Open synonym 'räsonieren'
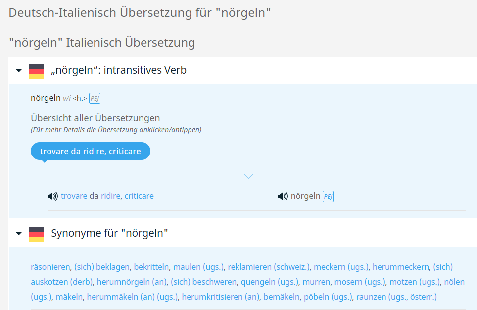This screenshot has width=477, height=310. click(x=50, y=267)
